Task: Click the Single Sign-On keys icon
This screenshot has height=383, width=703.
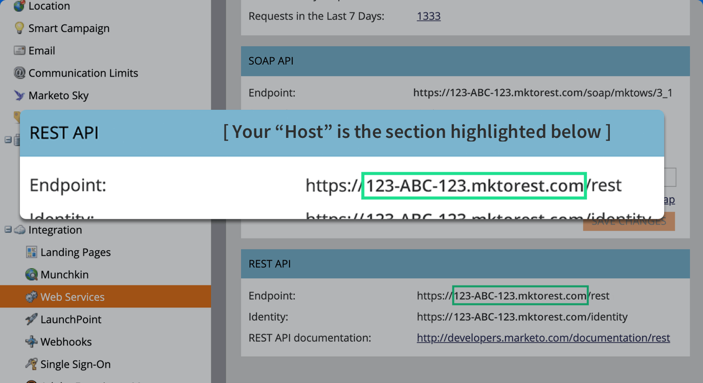Action: pos(32,364)
